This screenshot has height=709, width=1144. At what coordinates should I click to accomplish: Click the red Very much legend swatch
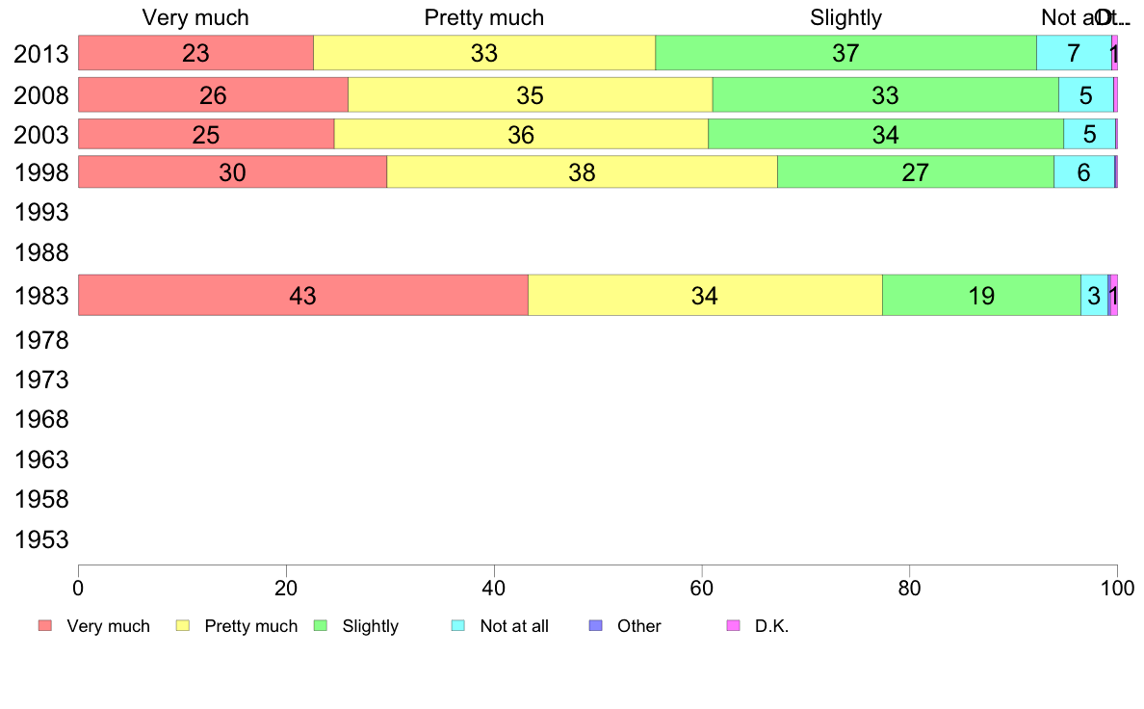coord(45,626)
